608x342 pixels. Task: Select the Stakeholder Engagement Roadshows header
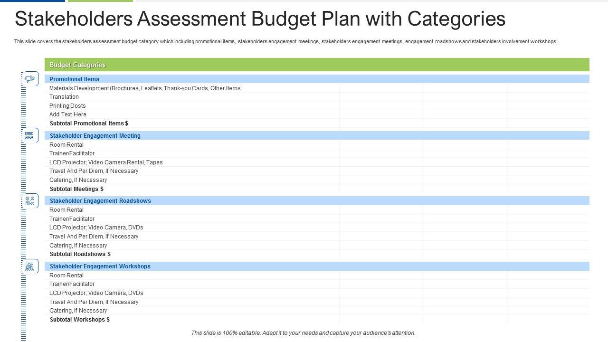100,201
